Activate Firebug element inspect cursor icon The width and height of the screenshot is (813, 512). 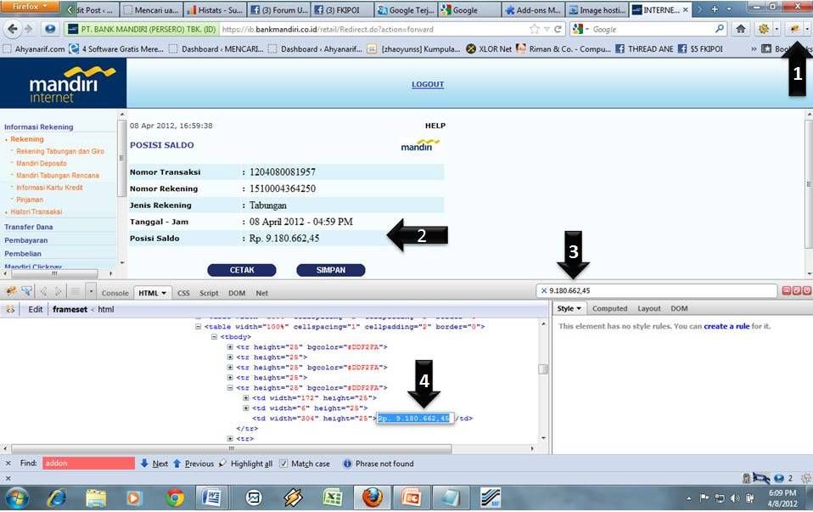coord(26,292)
